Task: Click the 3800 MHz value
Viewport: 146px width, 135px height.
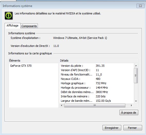Action: tap(102, 92)
